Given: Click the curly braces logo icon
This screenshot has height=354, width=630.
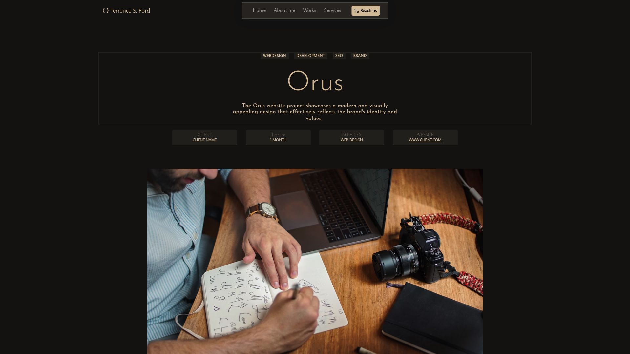Looking at the screenshot, I should 105,10.
